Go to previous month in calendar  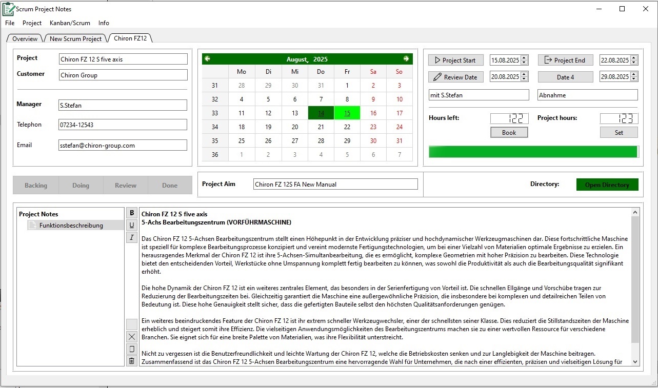click(x=207, y=59)
